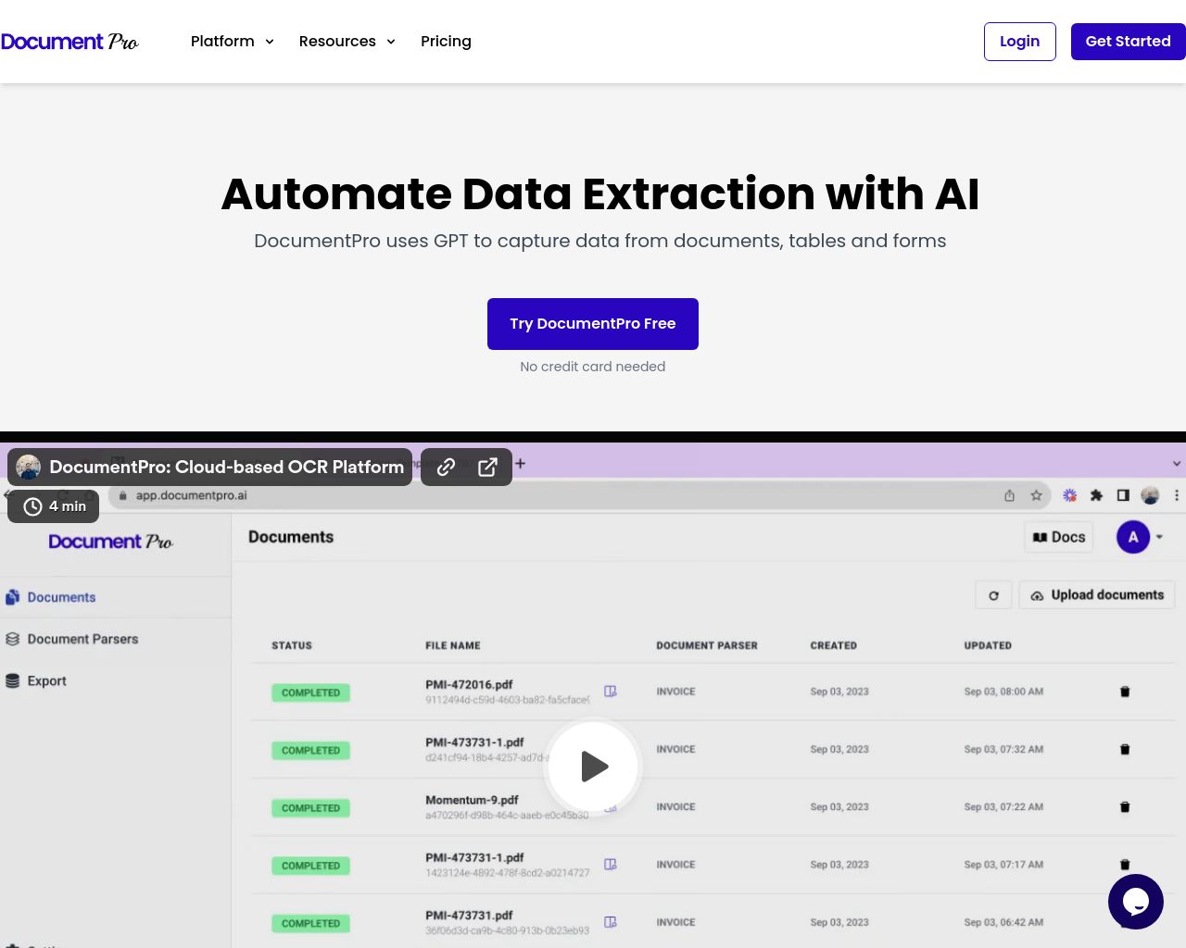Click the Export database icon
The height and width of the screenshot is (948, 1186).
[11, 680]
